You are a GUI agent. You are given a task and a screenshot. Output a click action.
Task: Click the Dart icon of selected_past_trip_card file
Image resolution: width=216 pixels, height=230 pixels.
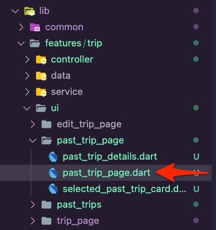pos(53,189)
